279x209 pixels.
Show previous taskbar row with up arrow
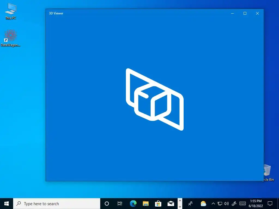tap(180, 201)
